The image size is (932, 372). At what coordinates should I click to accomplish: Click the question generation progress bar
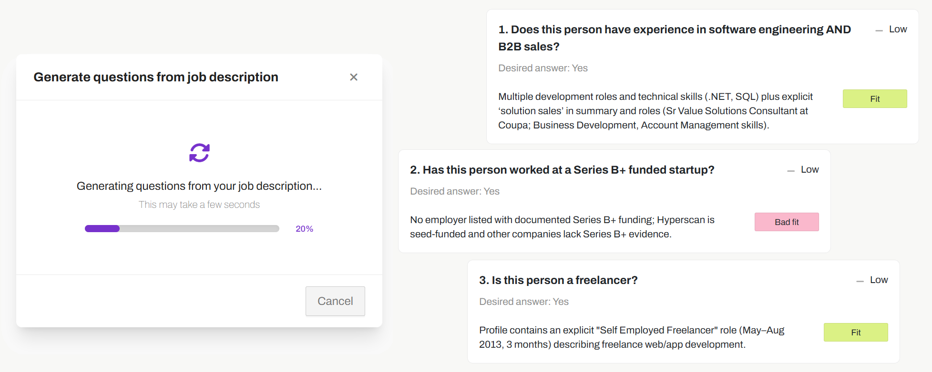tap(182, 229)
